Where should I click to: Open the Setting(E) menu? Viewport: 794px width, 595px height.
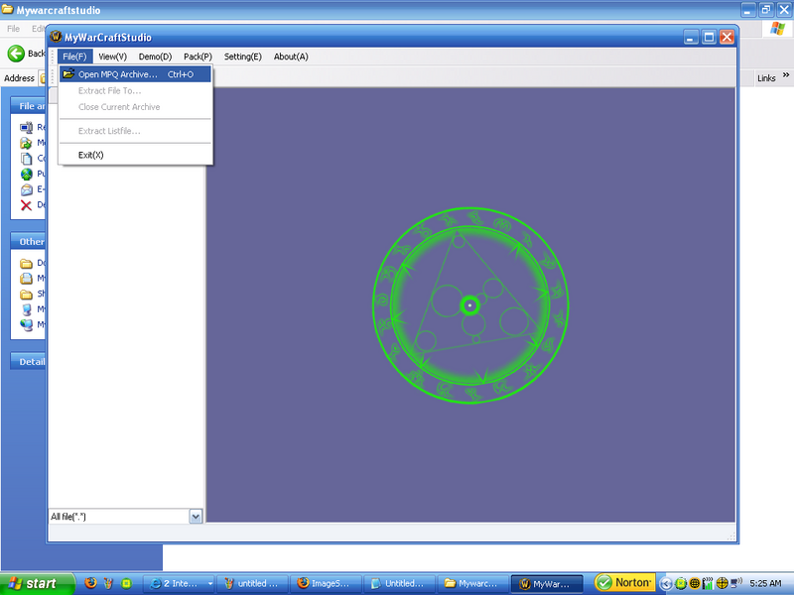[242, 57]
